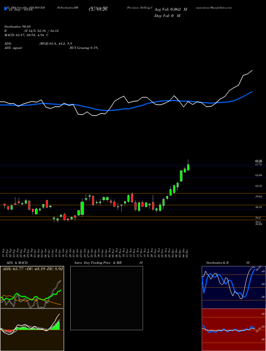Viewport: 266px width, 351px height.
Task: Click the blue 12 Day SMA legend square
Action: (x=5, y=9)
